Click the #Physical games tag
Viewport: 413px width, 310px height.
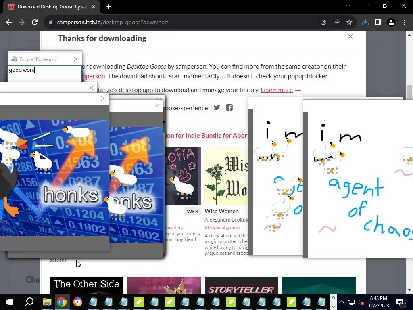coord(222,228)
